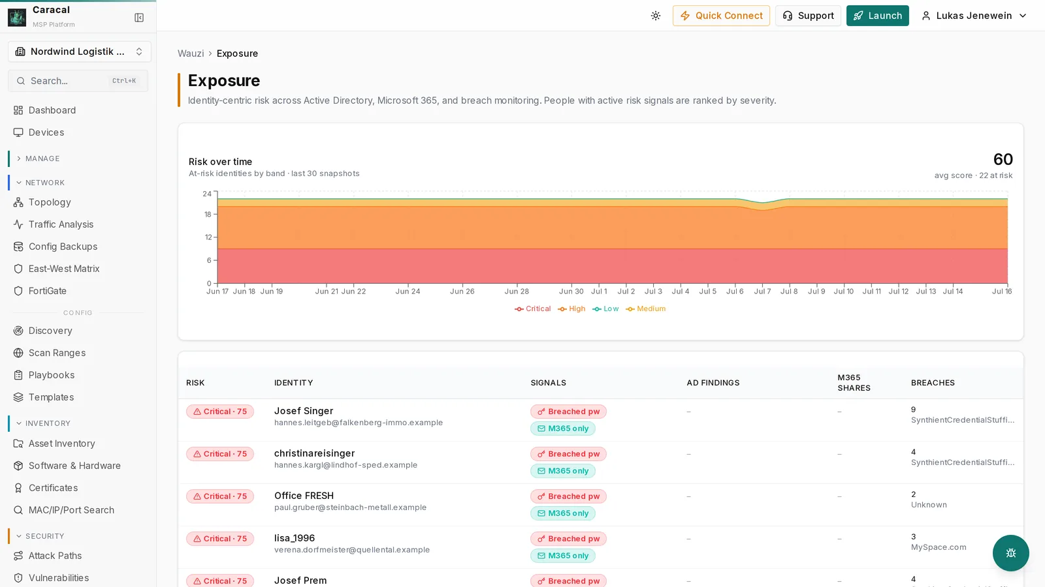Focus the Search field

tap(78, 81)
